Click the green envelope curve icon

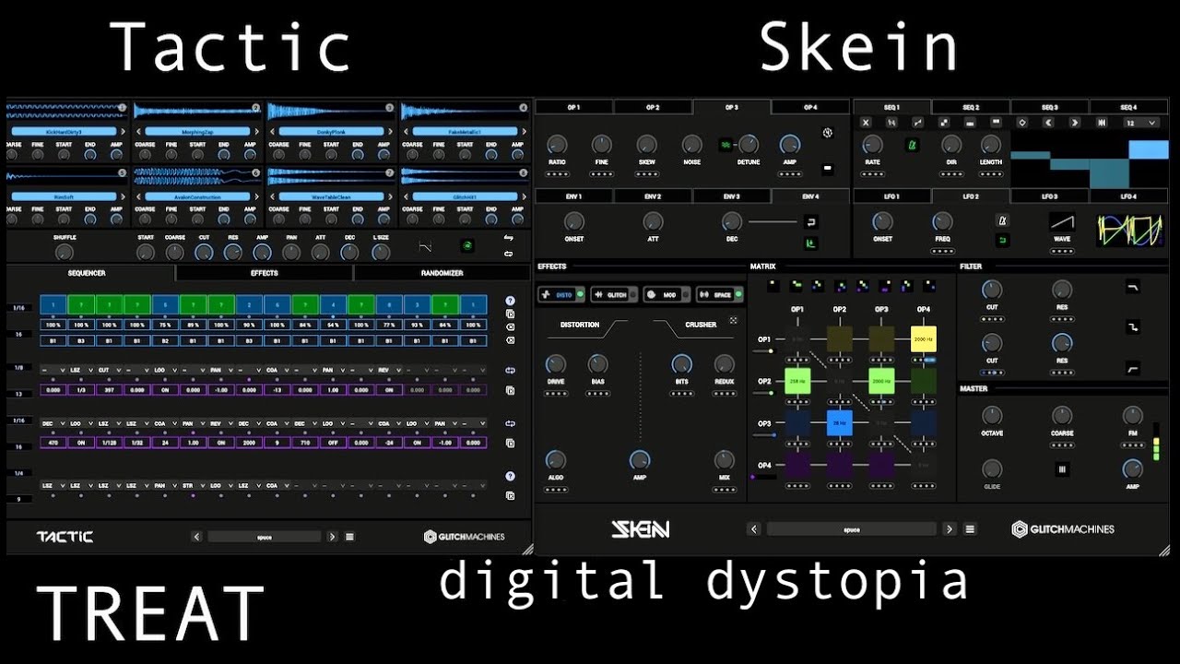tap(811, 243)
